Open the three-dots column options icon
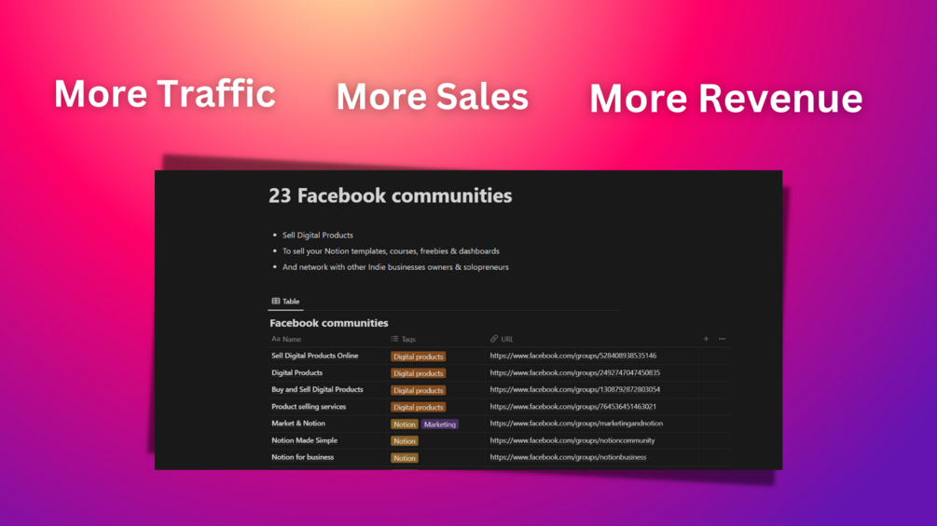This screenshot has width=937, height=526. coord(722,339)
